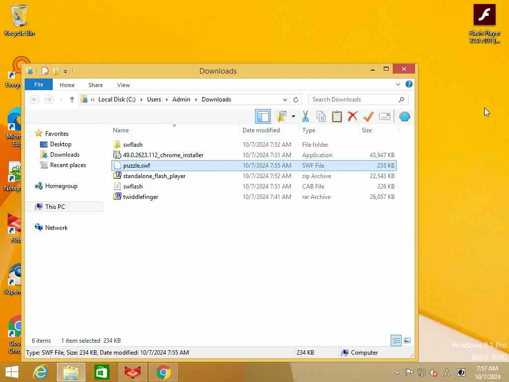Sort by the Size column header
The image size is (509, 382).
click(x=367, y=130)
